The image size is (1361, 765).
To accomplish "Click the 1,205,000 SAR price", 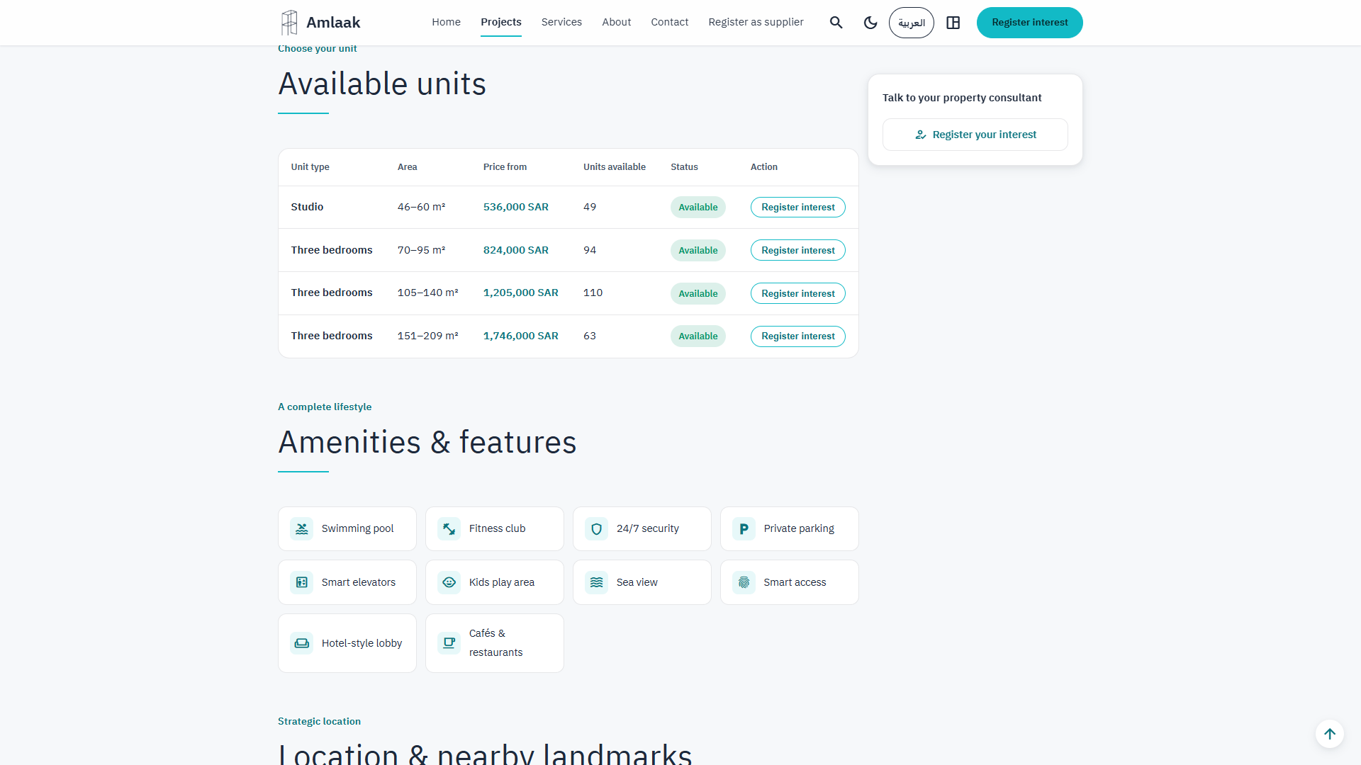I will [x=521, y=293].
